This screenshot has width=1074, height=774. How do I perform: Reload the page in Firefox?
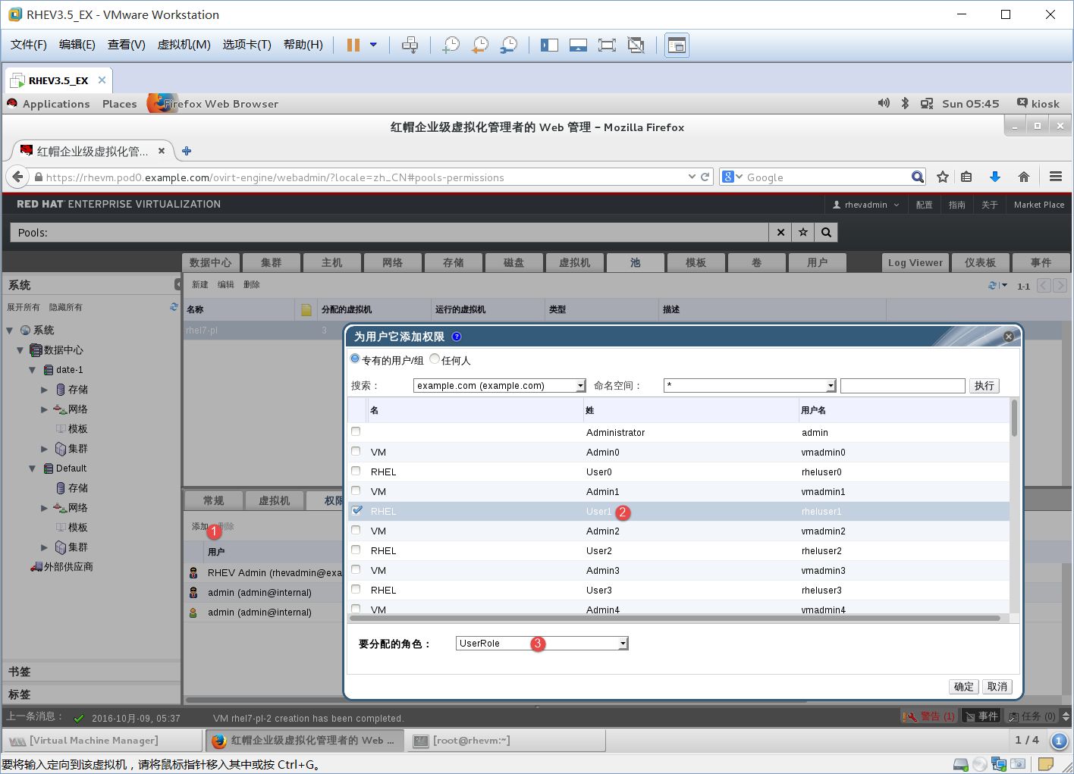705,177
